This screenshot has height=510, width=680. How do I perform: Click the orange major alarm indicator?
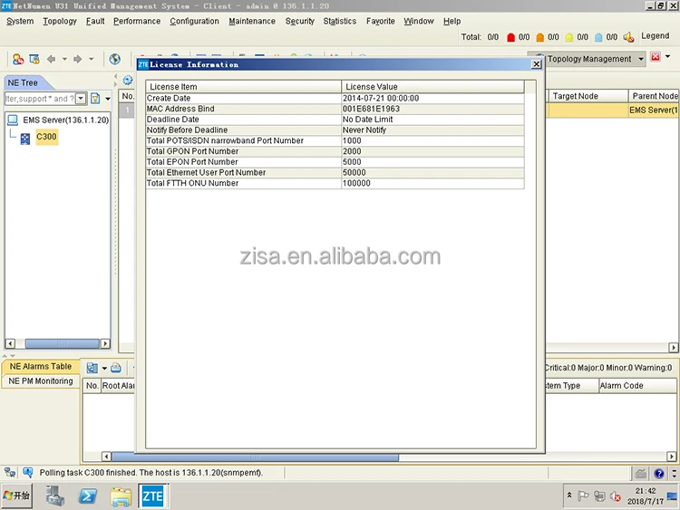click(540, 37)
